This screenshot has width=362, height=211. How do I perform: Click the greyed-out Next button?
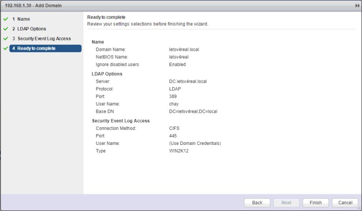286,202
